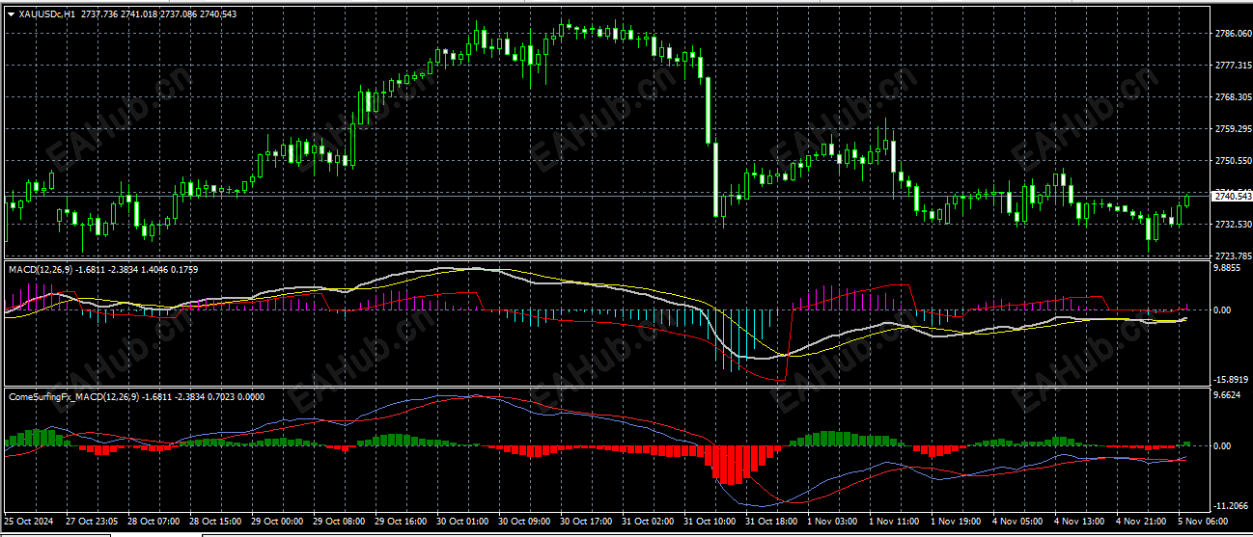Click the 31 Oct 18:00 time label
Viewport: 1253px width, 537px height.
tap(769, 521)
